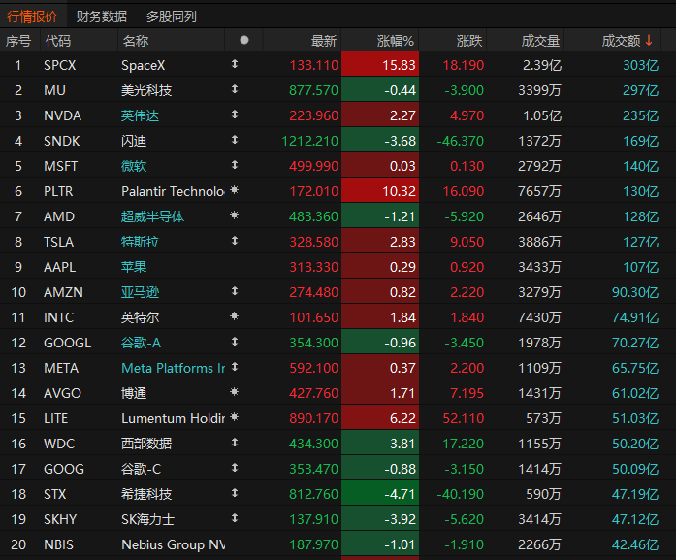Click the star icon in INTC row

point(235,316)
